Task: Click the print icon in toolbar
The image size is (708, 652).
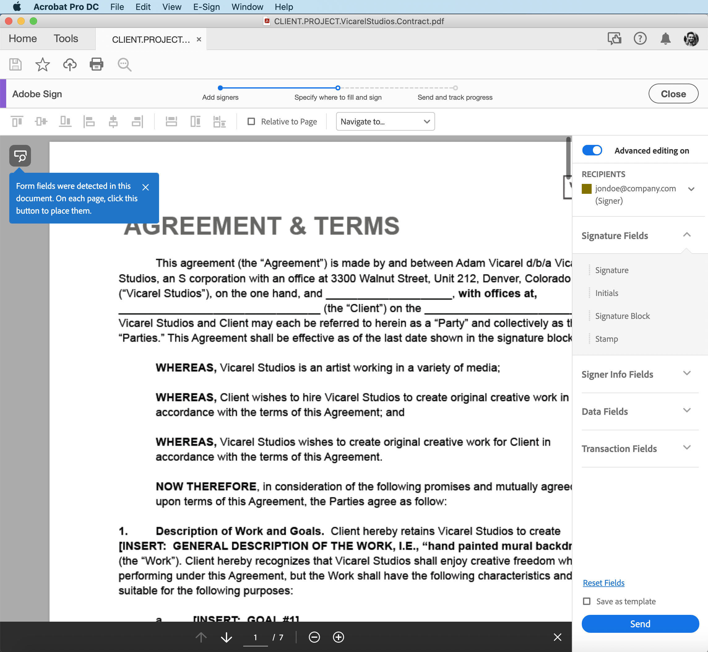Action: [96, 64]
